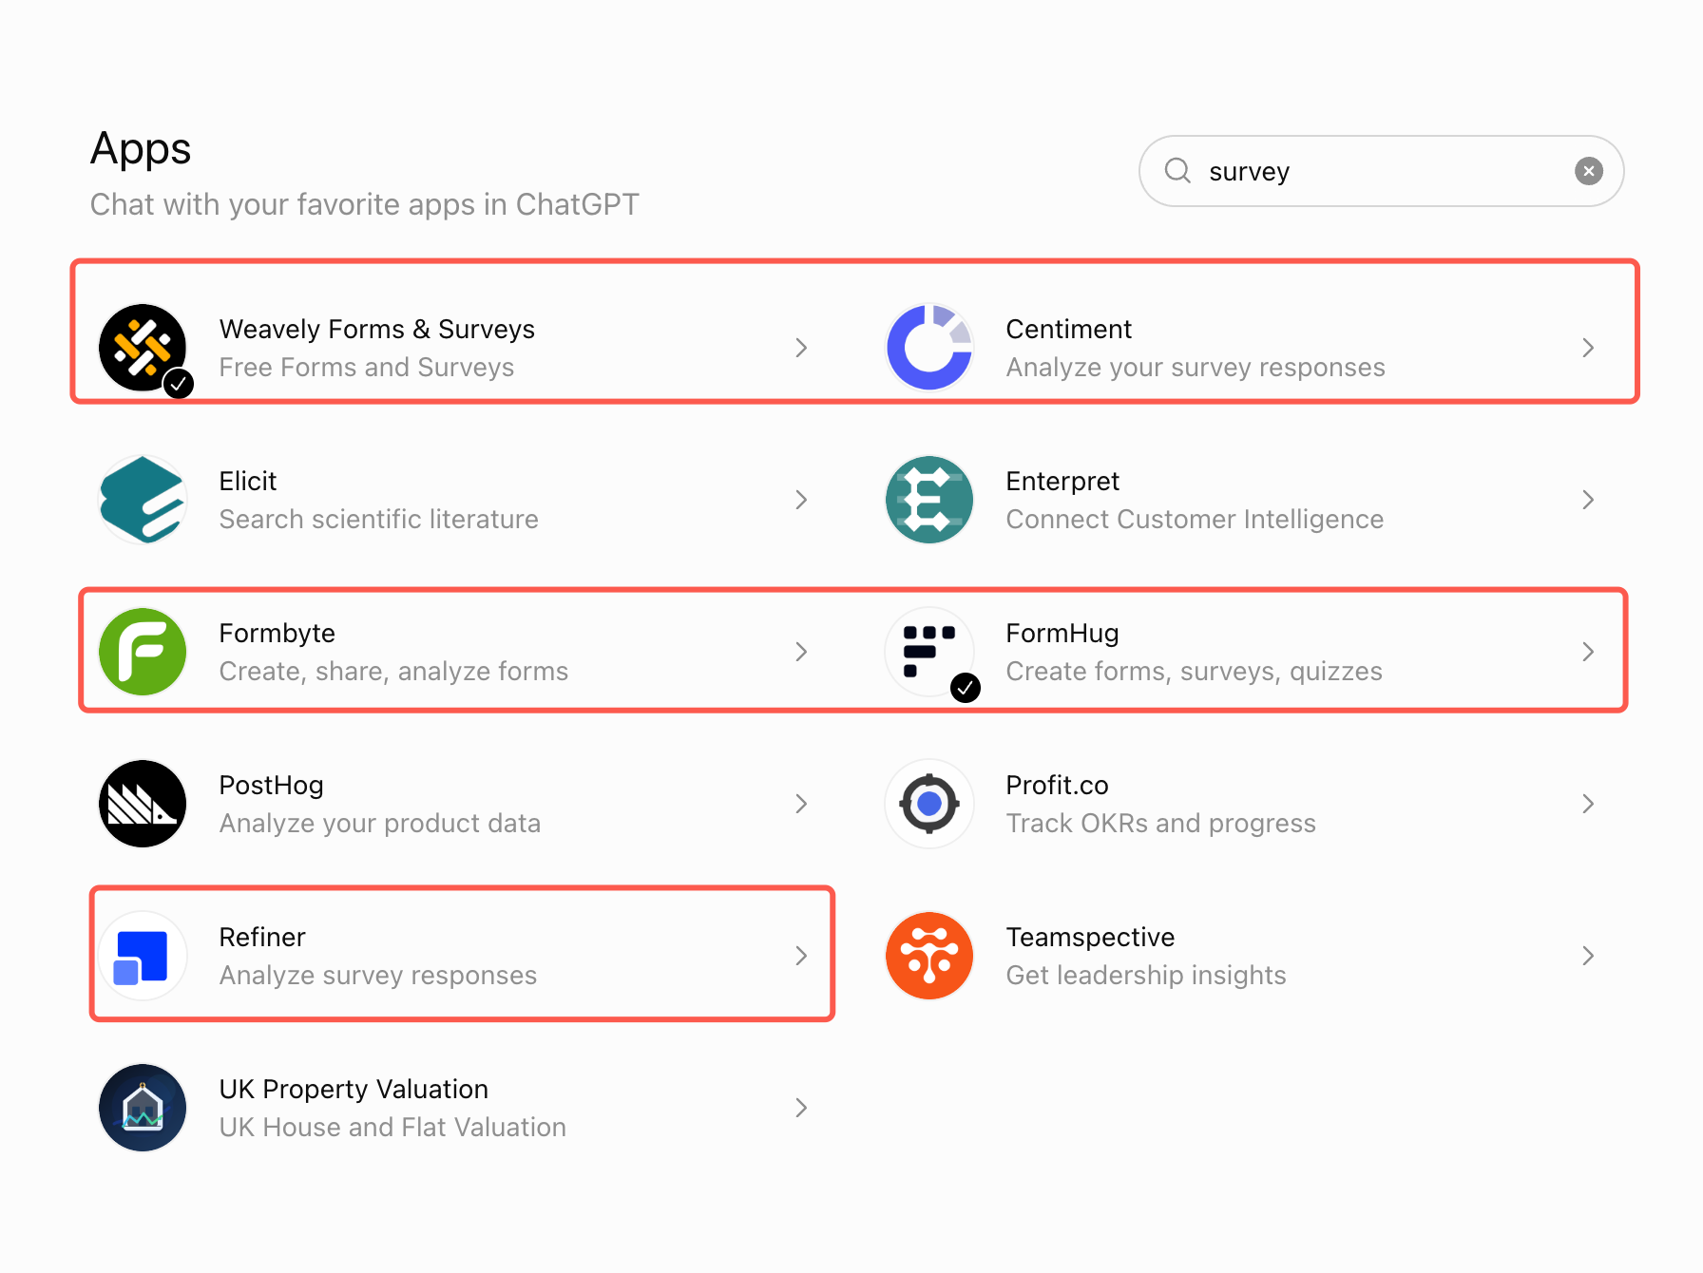Screen dimensions: 1703x1273
Task: Expand the Weavely Forms & Surveys chevron
Action: pos(801,348)
